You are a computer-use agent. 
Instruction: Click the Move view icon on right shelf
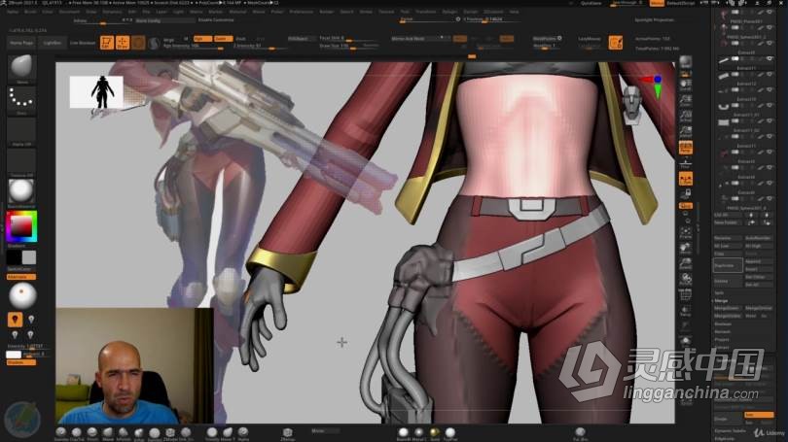click(686, 249)
